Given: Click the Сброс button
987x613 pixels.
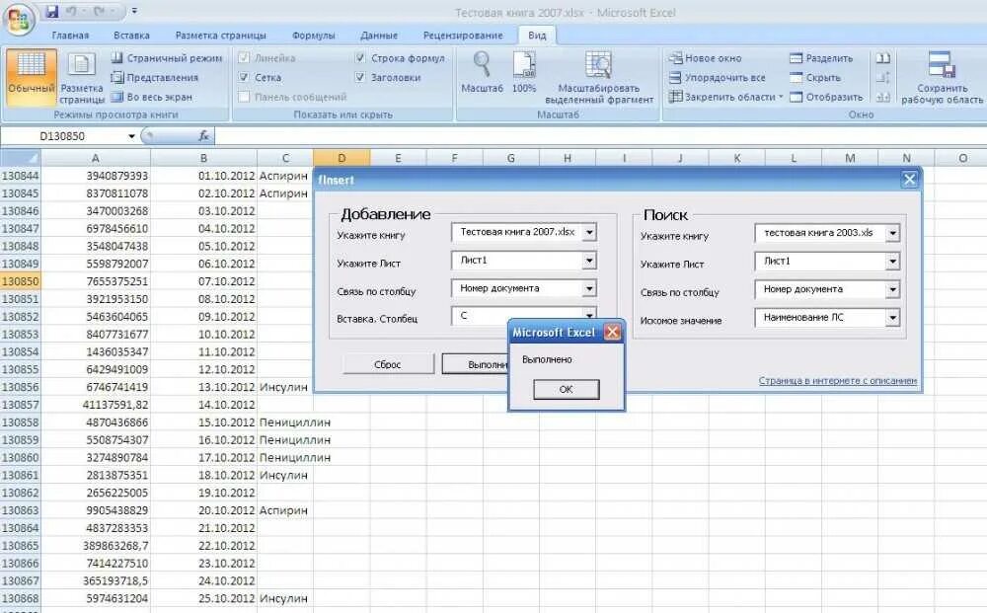Looking at the screenshot, I should coord(388,364).
